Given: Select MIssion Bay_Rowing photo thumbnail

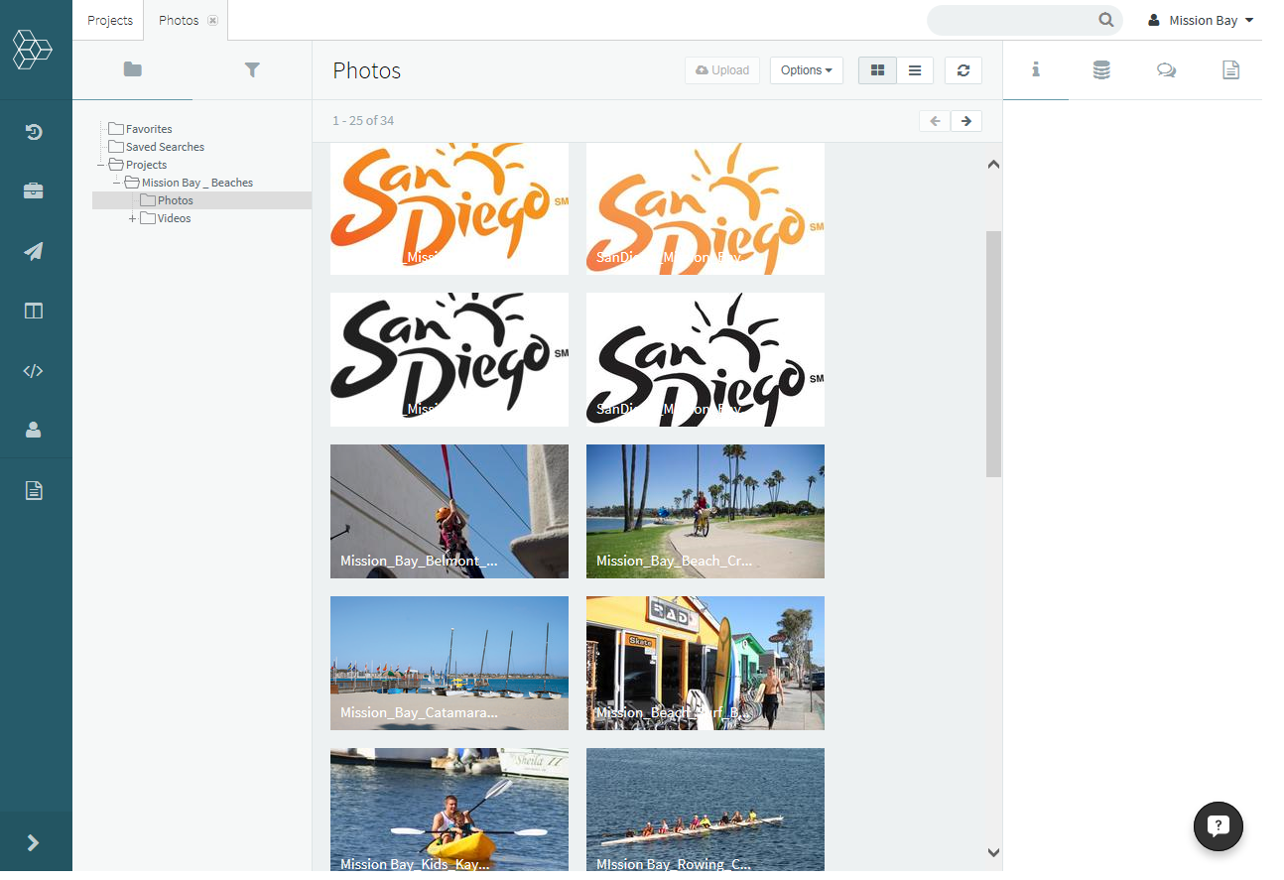Looking at the screenshot, I should (706, 810).
